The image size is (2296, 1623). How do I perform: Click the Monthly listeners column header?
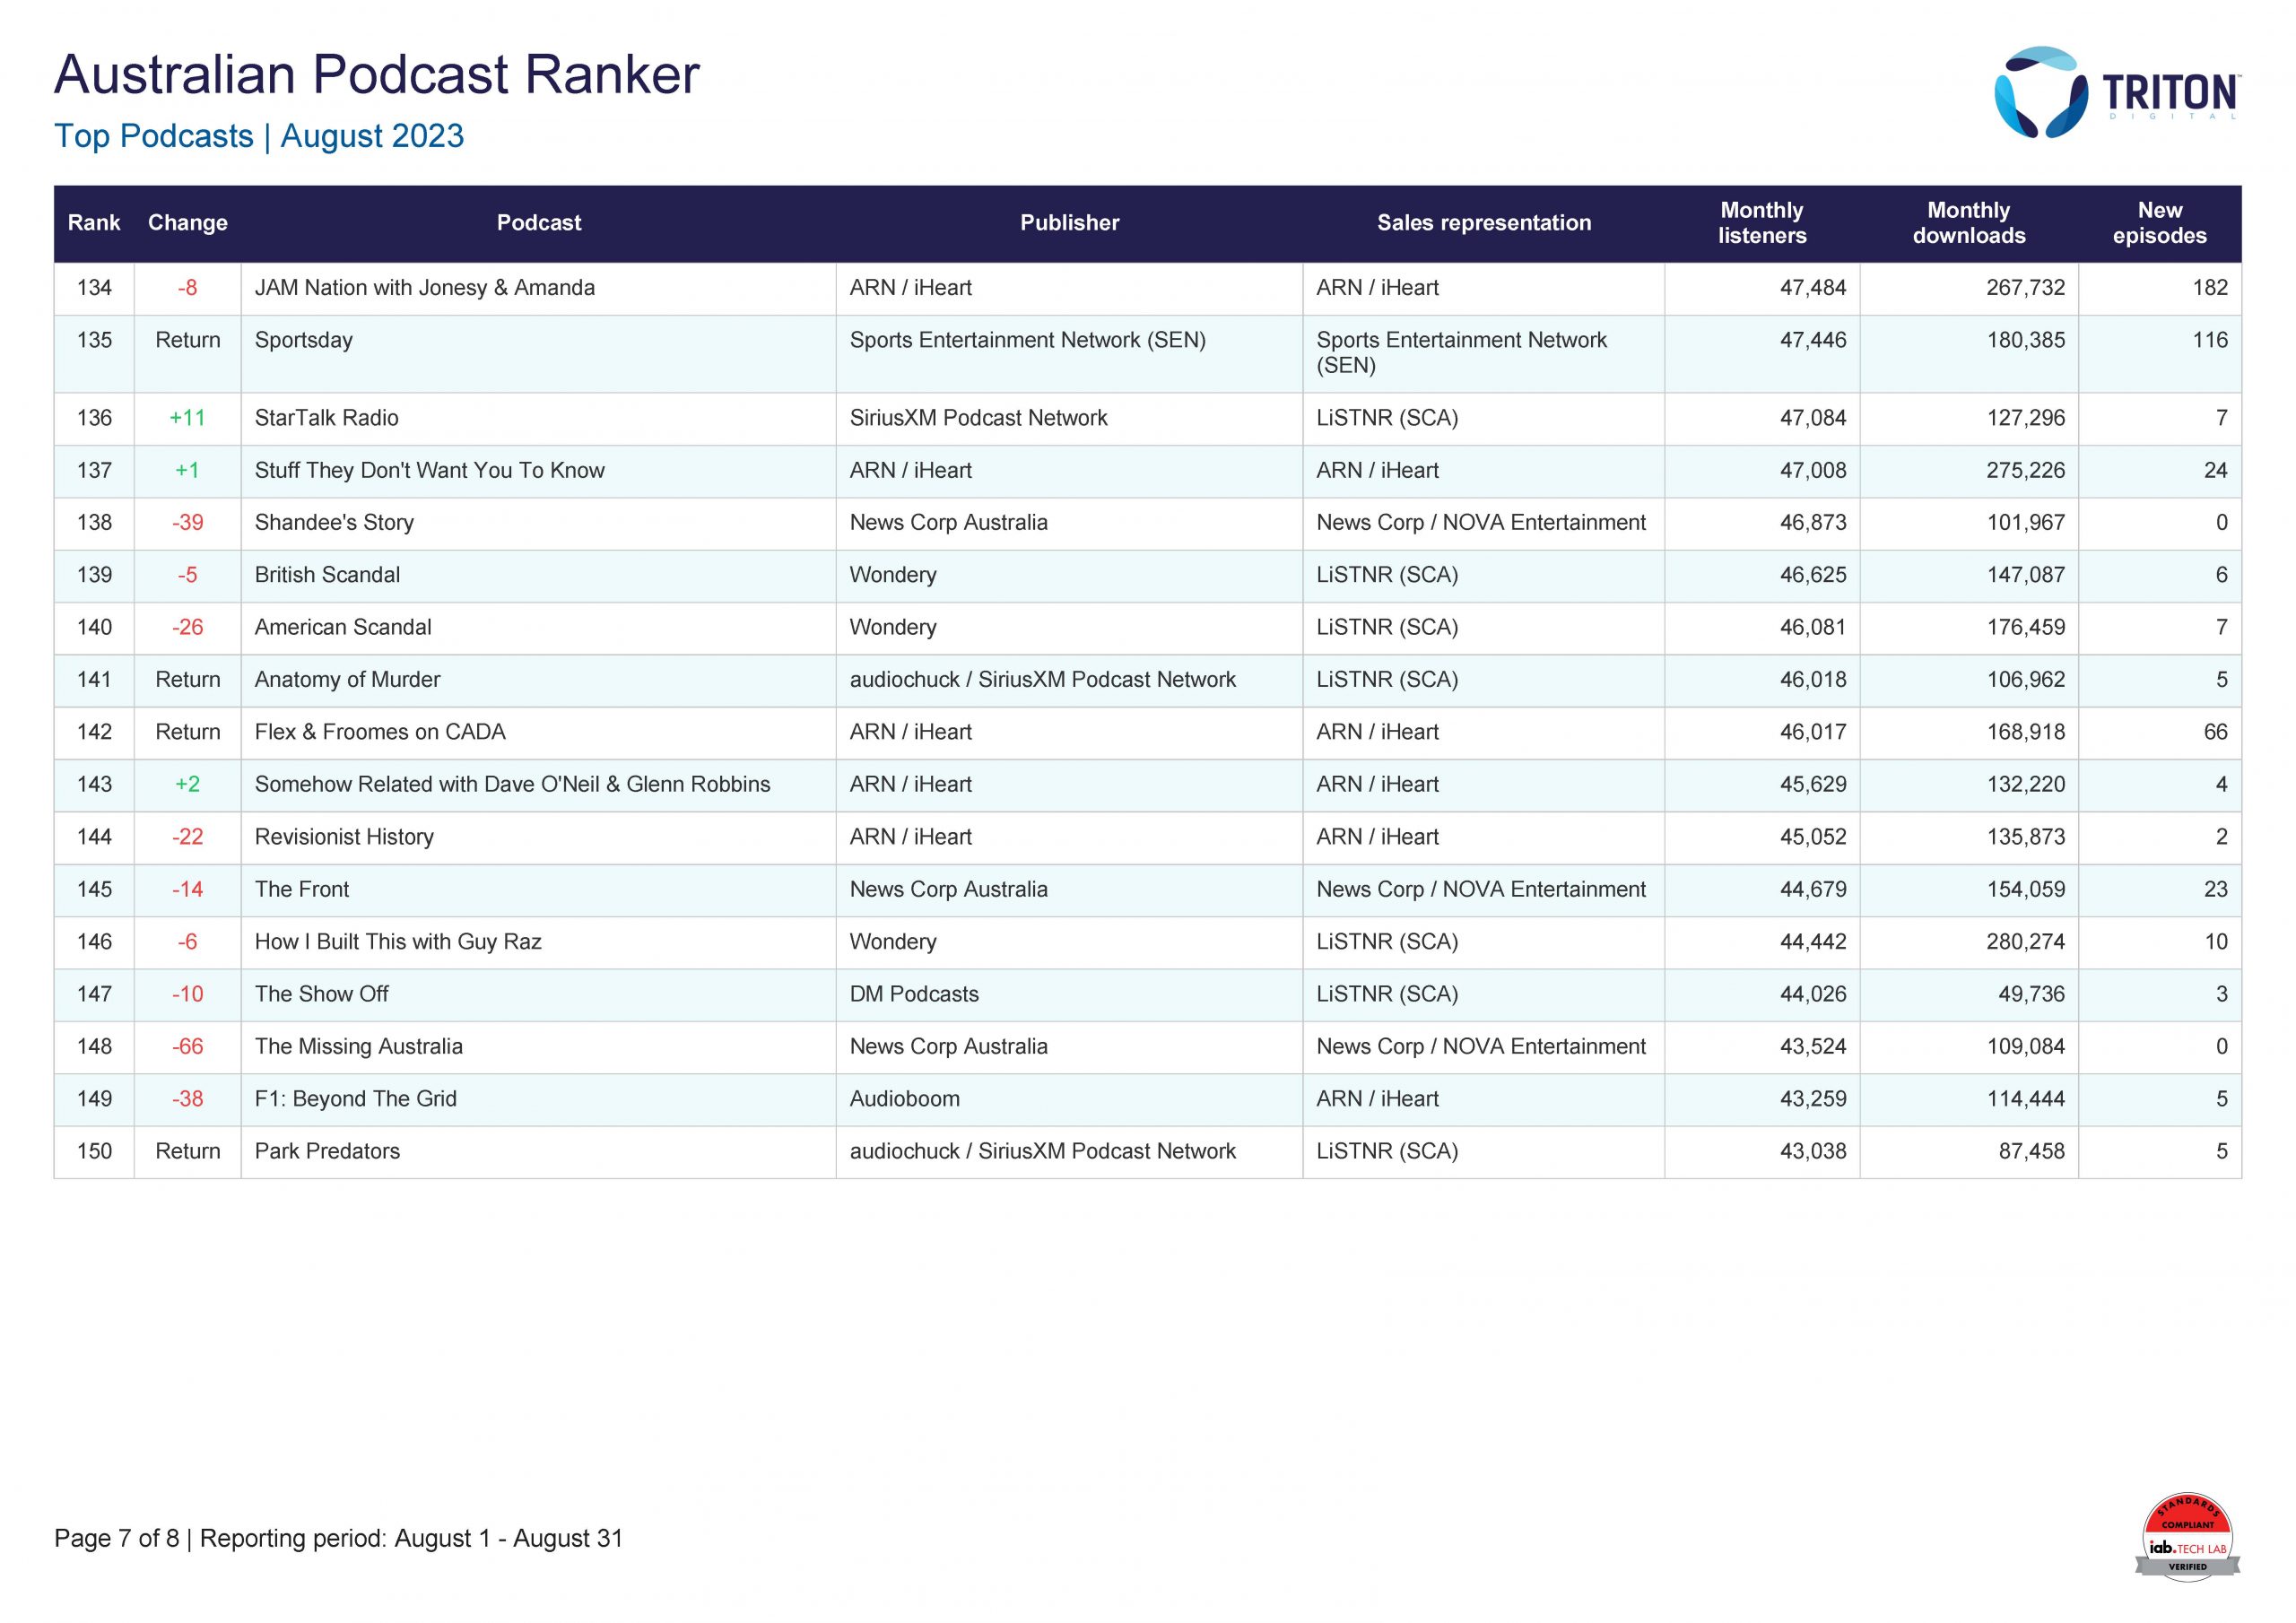[1762, 223]
